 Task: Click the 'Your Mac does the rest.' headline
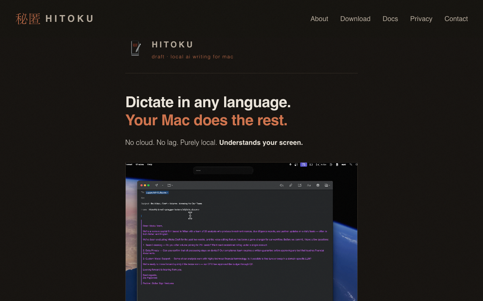click(206, 120)
